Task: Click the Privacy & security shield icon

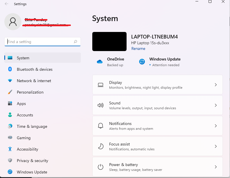Action: click(x=10, y=161)
